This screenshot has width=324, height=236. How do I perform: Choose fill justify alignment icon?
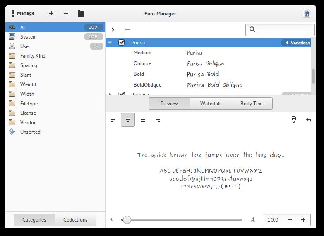pos(143,120)
